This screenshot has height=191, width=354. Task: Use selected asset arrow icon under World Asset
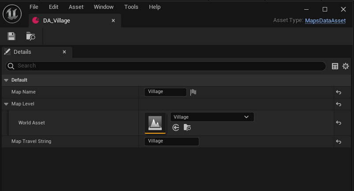(x=176, y=127)
